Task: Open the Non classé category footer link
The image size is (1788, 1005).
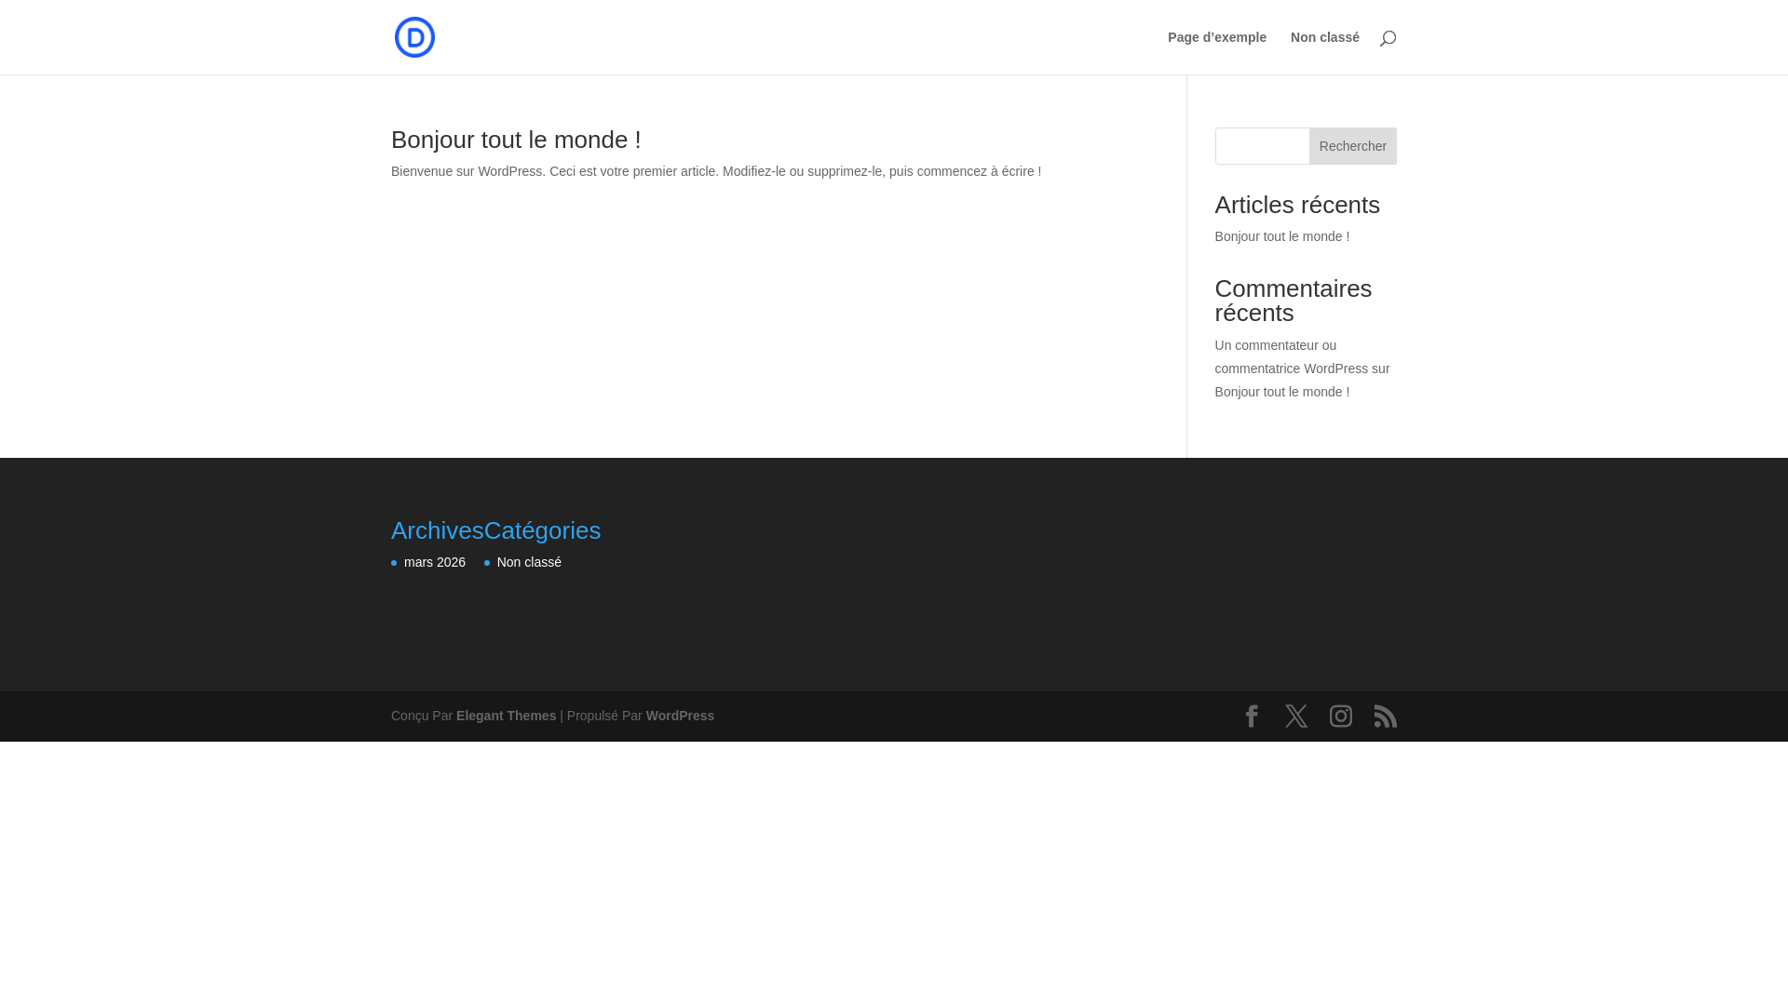Action: (x=529, y=562)
